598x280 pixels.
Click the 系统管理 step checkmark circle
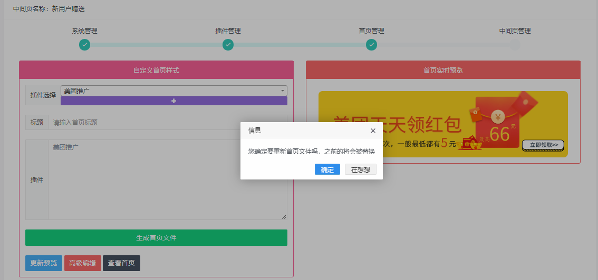coord(85,45)
